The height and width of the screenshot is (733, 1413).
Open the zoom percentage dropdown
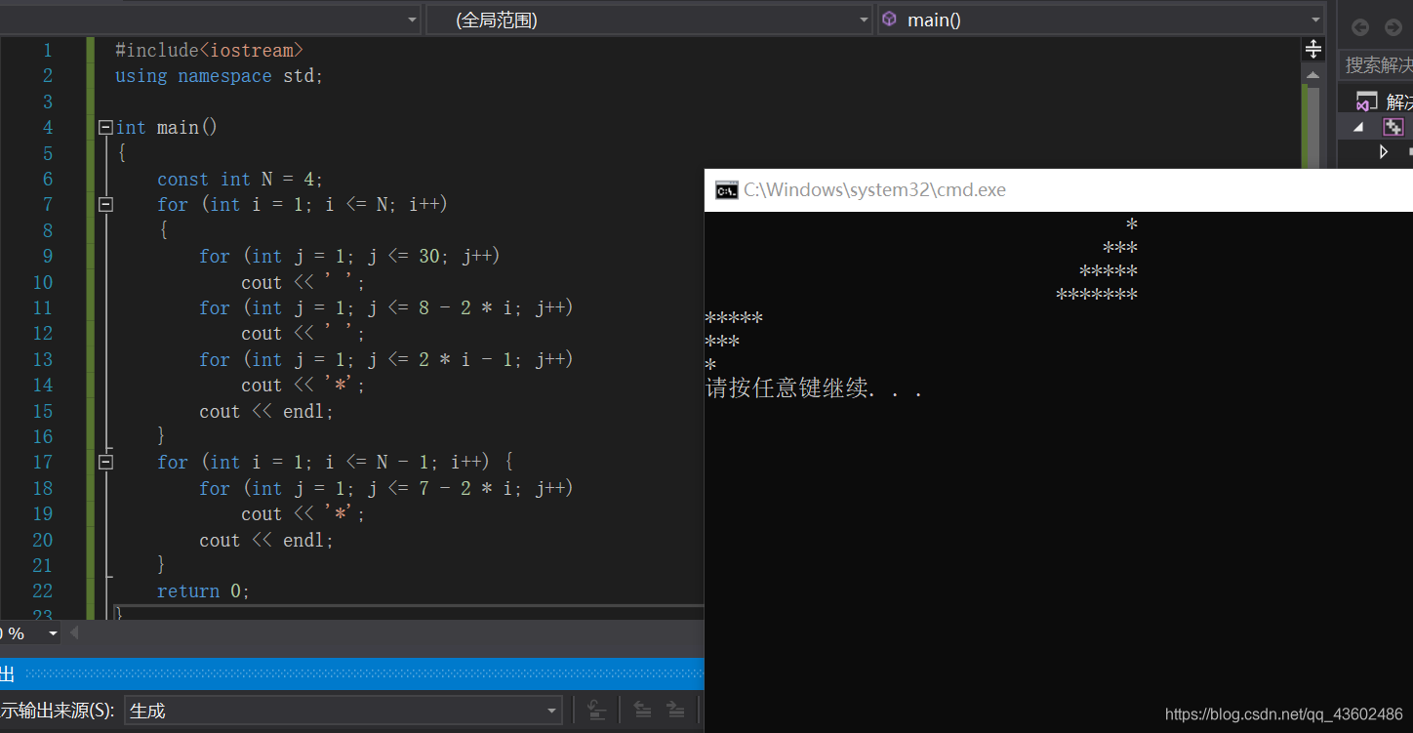[53, 633]
